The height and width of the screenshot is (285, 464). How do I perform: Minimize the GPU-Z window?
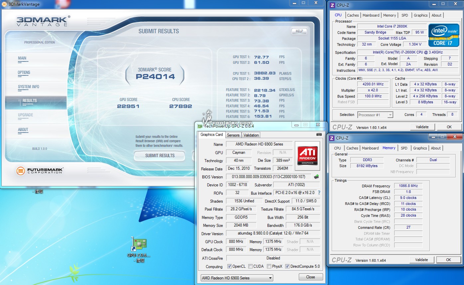(296, 125)
